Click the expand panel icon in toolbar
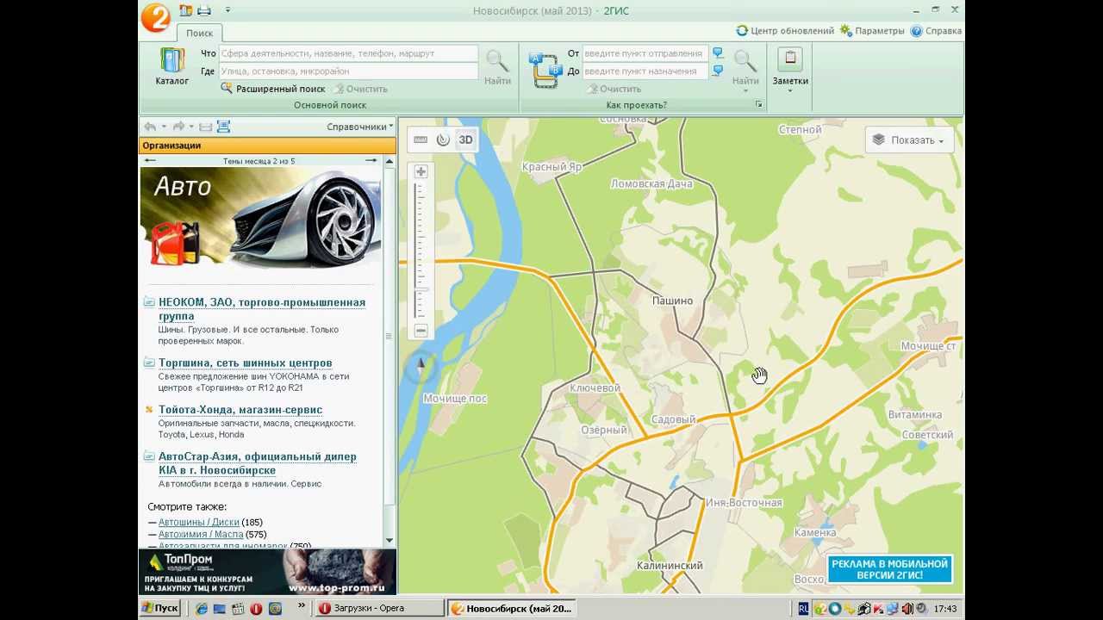This screenshot has width=1103, height=620. 224,127
